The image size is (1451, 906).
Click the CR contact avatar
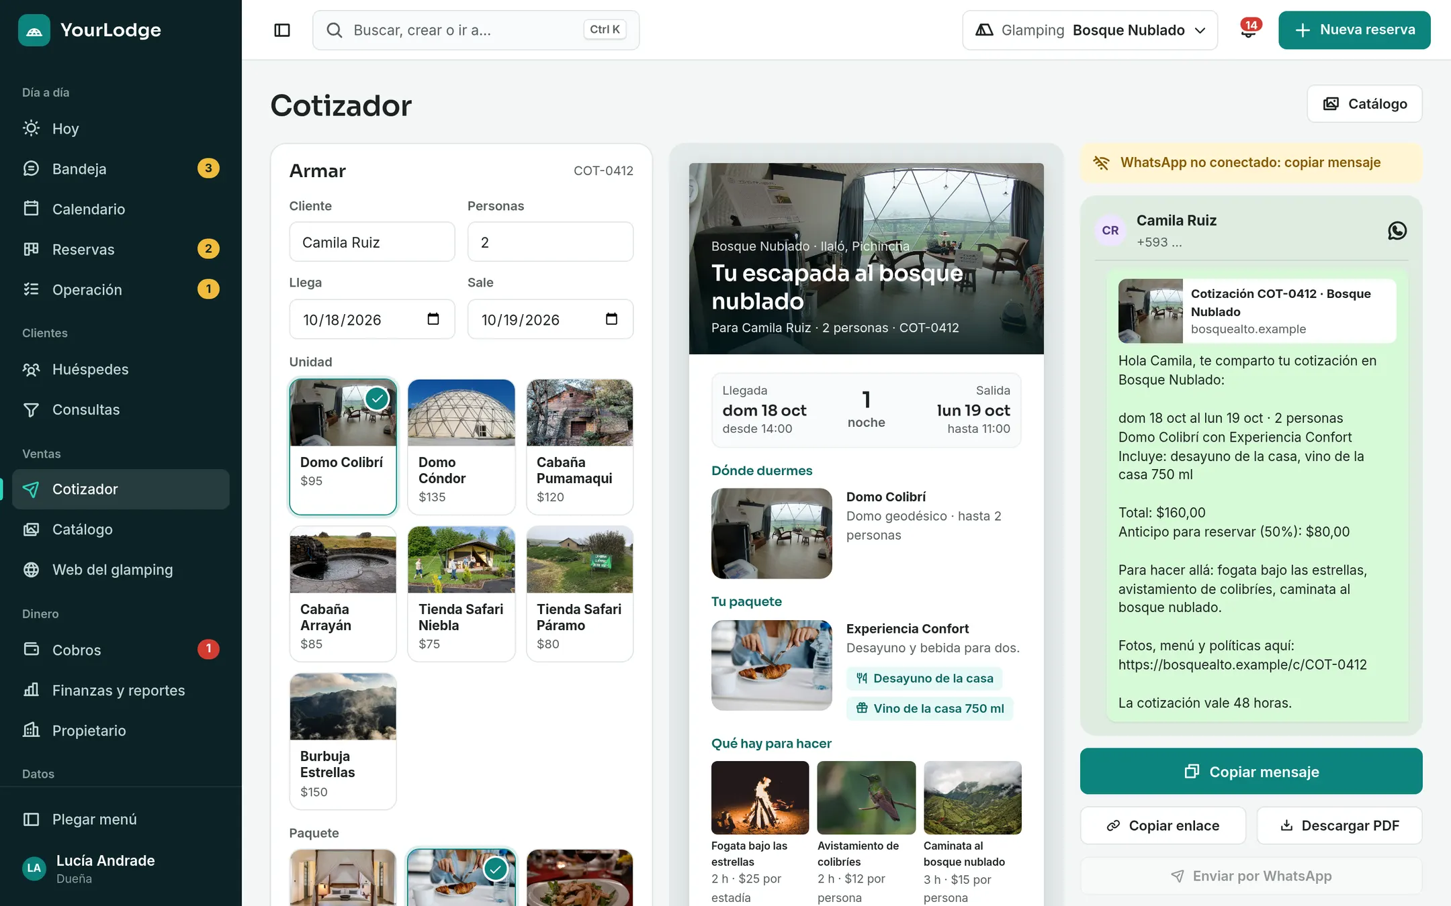tap(1110, 230)
